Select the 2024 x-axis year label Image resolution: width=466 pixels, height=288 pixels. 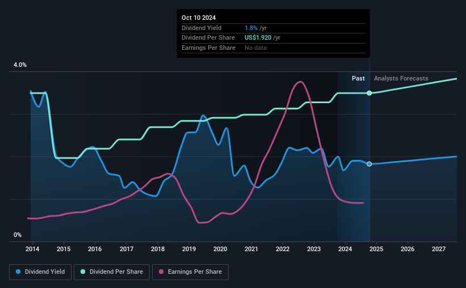(345, 249)
